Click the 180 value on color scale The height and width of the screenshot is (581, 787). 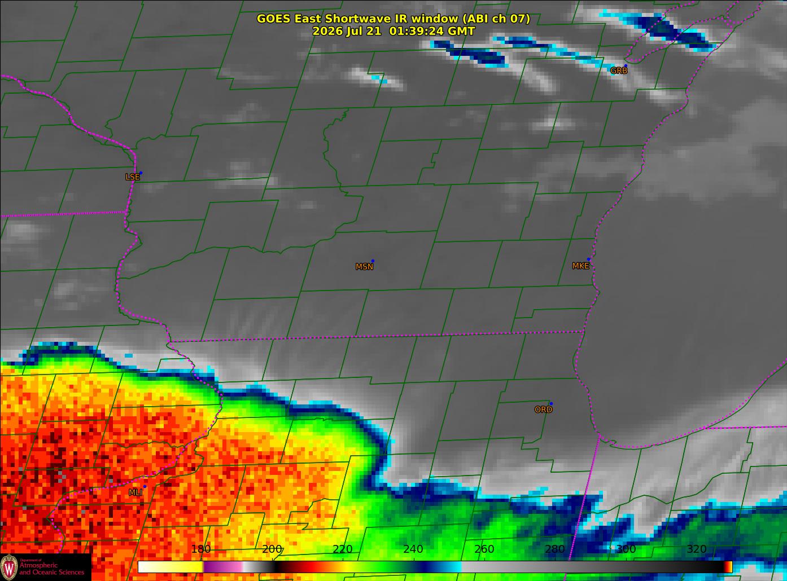coord(201,549)
